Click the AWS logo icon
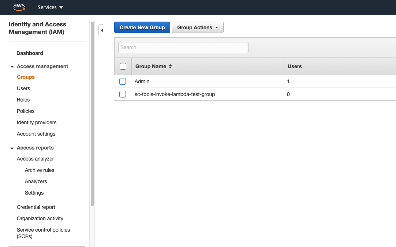This screenshot has height=247, width=396. coord(19,7)
